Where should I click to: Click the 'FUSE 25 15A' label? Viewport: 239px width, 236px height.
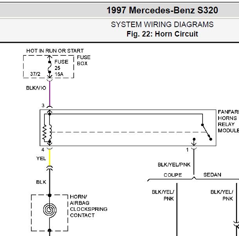(x=62, y=68)
